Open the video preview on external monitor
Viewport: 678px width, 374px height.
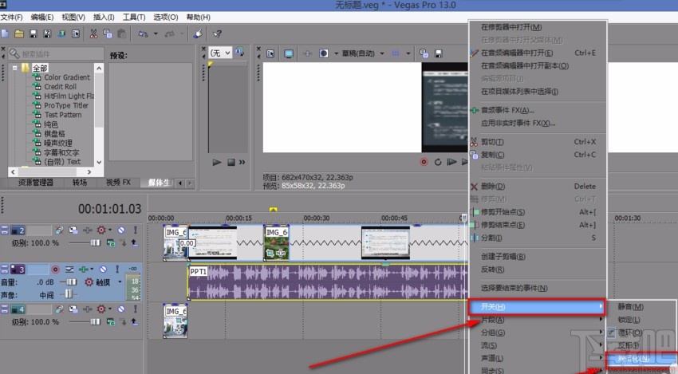point(289,53)
